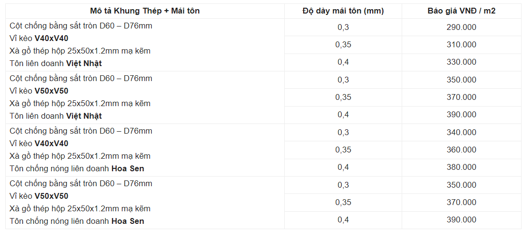Click the 'Mô tả Khung Thép + Mái tôn' header

click(145, 11)
